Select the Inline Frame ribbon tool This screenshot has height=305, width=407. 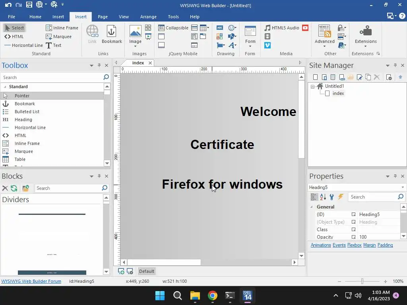pyautogui.click(x=62, y=28)
